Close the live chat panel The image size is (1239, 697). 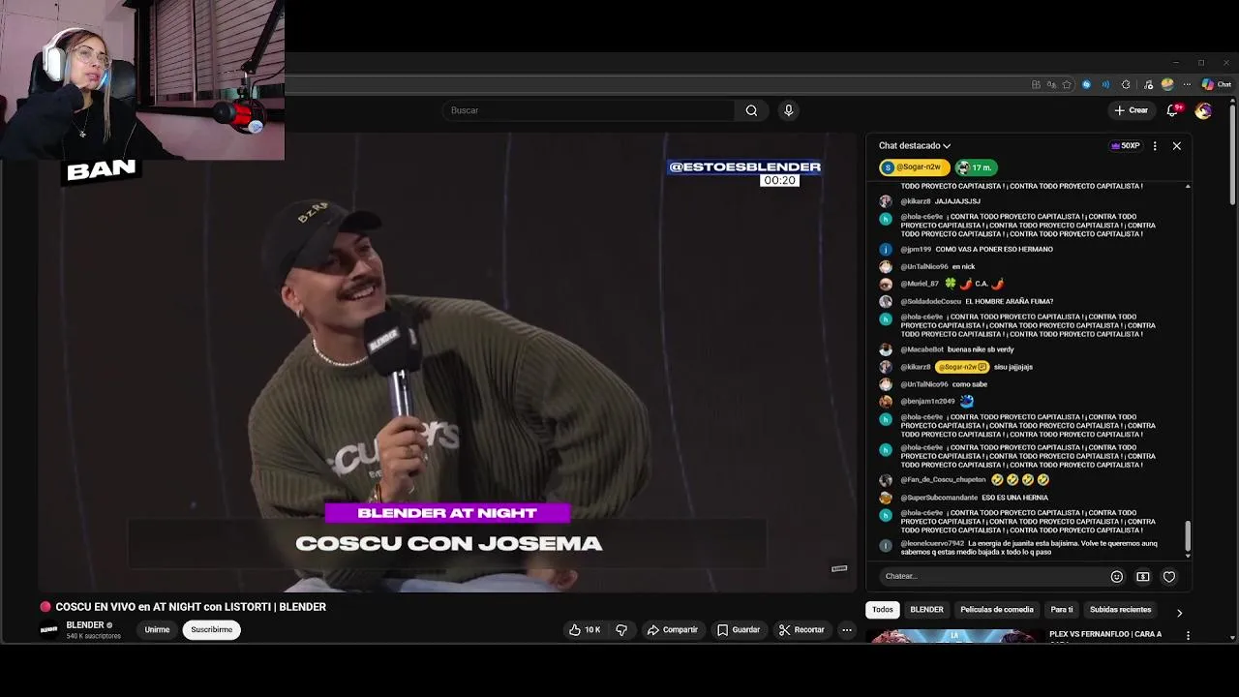(1176, 146)
